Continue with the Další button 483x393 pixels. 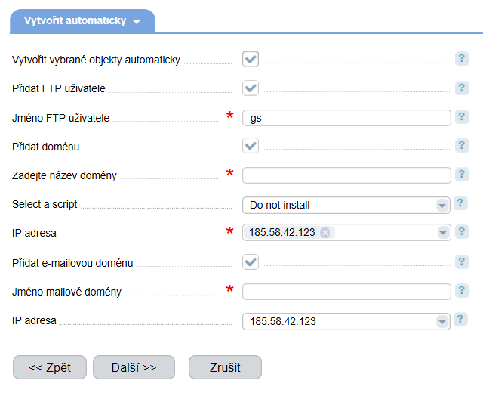[134, 367]
